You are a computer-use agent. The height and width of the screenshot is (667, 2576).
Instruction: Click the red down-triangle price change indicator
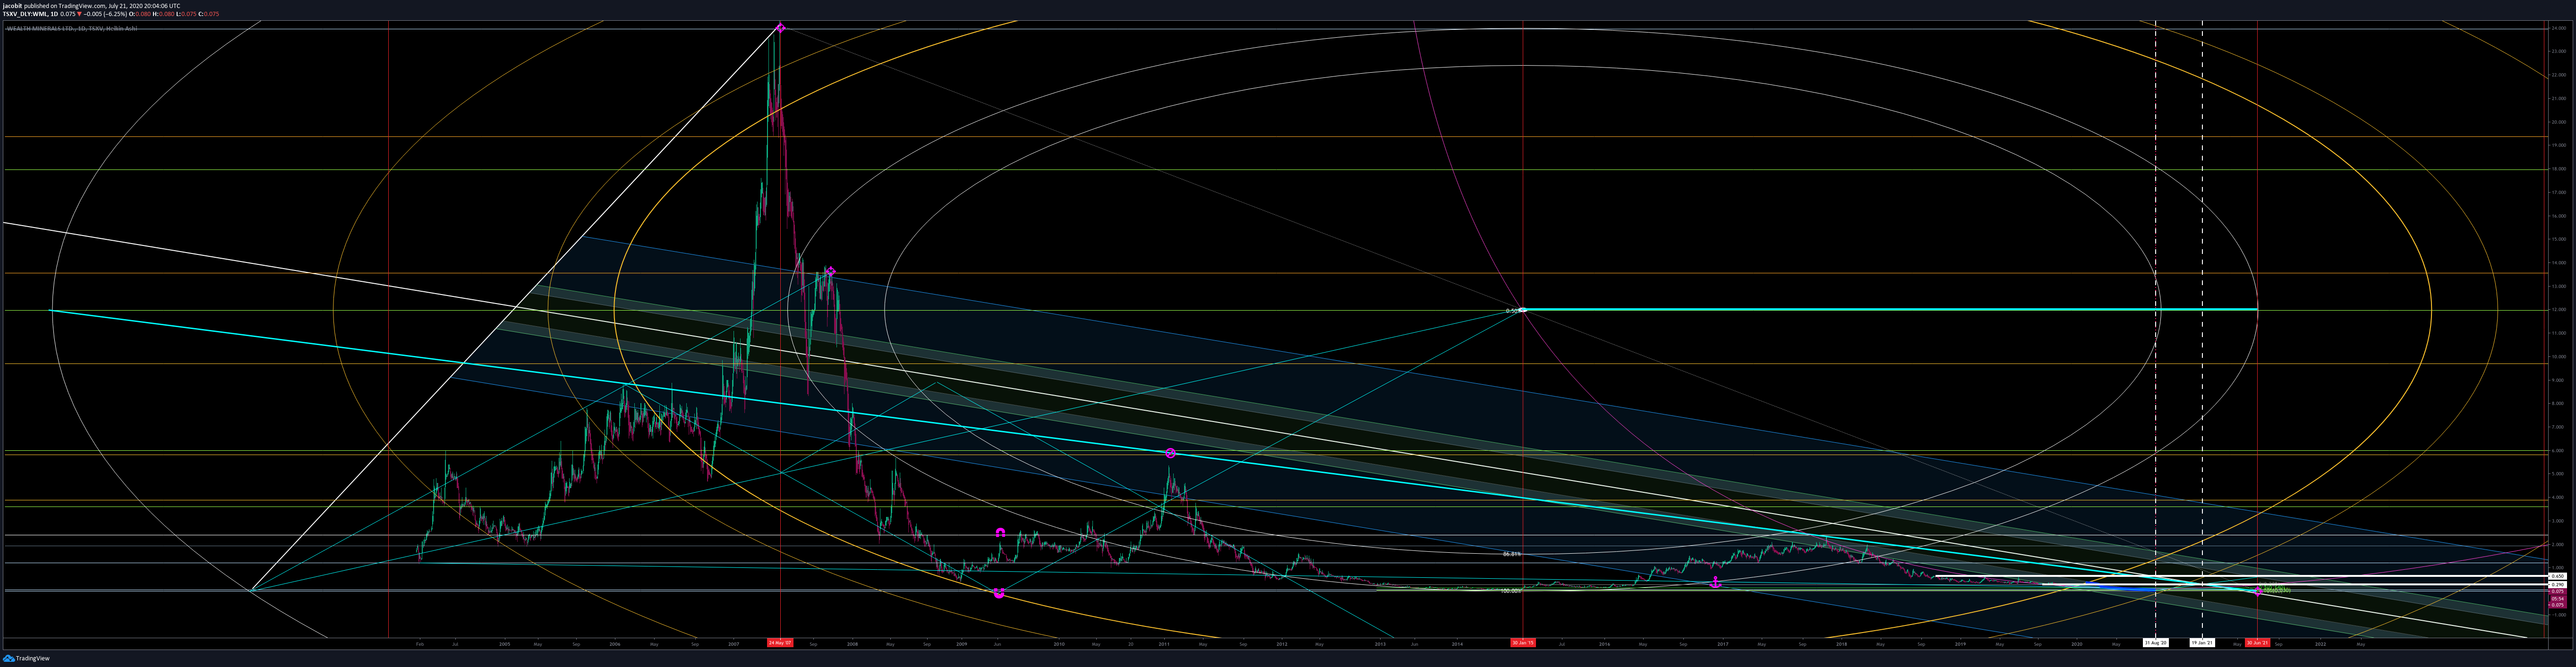click(79, 14)
